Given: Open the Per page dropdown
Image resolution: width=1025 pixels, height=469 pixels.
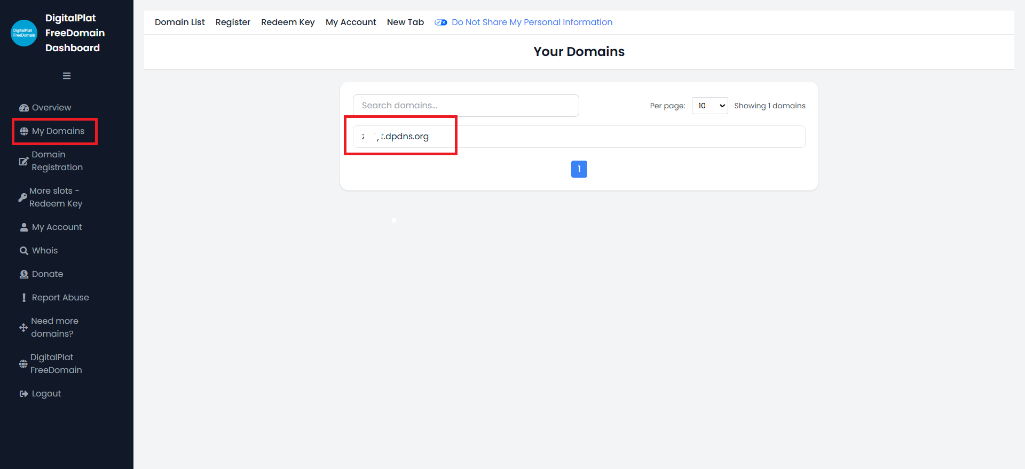Looking at the screenshot, I should tap(709, 106).
